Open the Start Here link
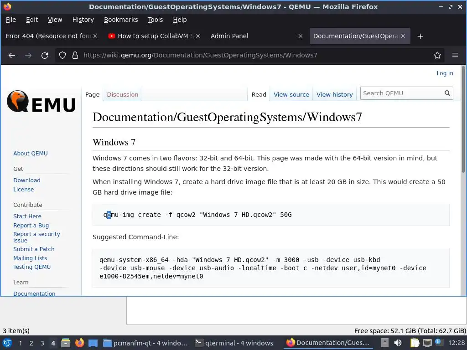Viewport: 467px width, 350px height. point(27,216)
